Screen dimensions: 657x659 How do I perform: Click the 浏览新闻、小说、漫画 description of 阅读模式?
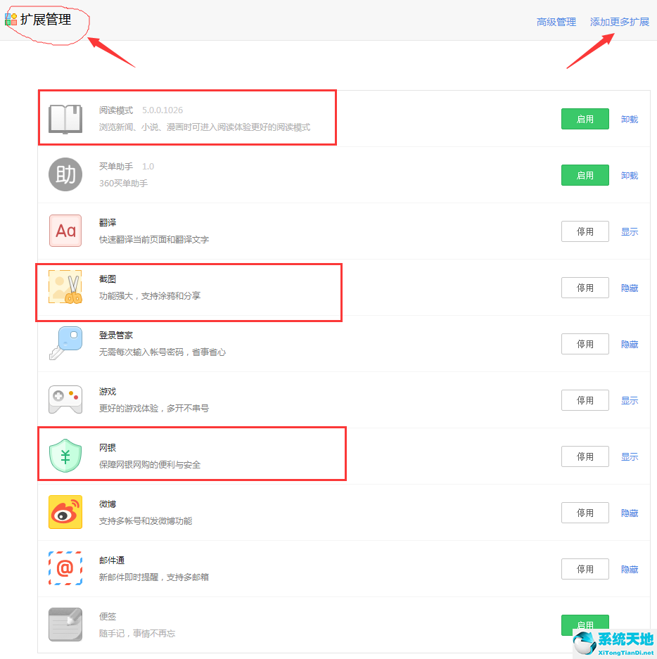(x=205, y=127)
